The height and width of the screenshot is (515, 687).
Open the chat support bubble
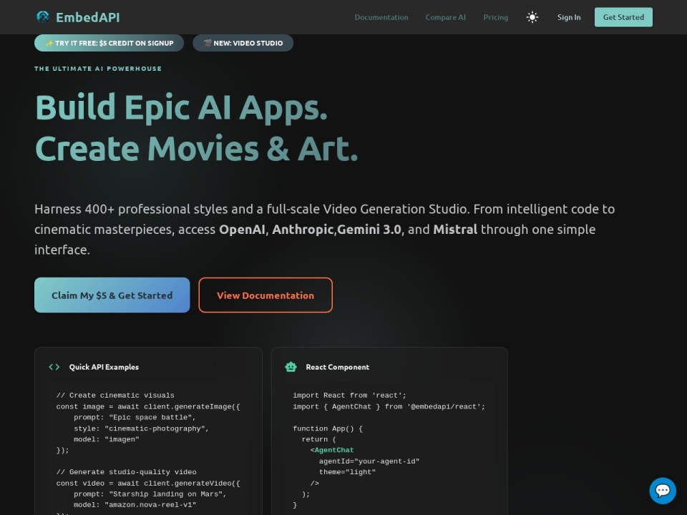[663, 491]
